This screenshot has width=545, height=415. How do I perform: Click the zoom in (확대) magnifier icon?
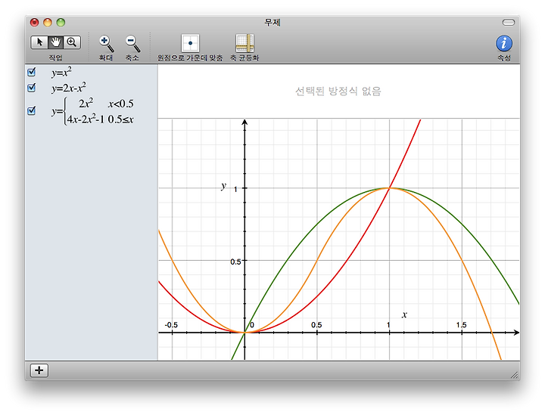pos(106,43)
